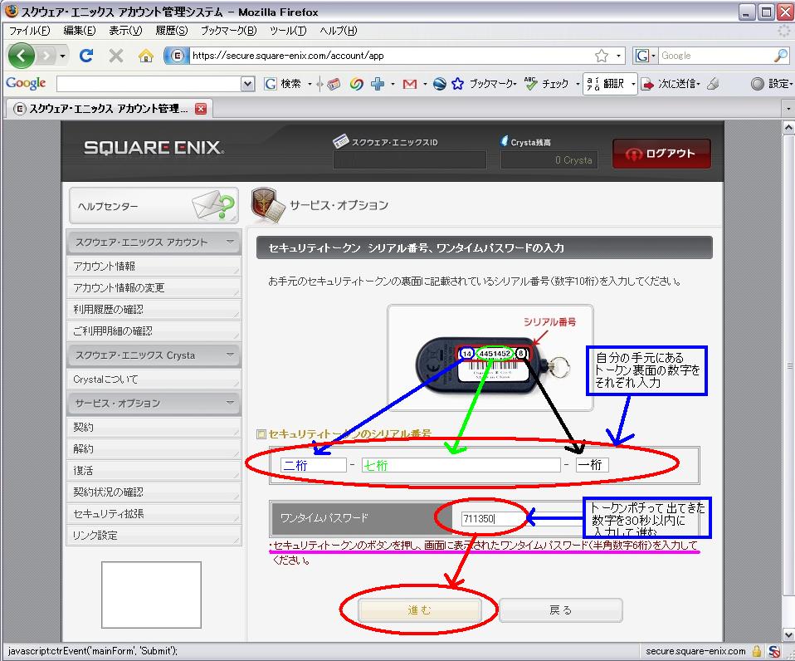Click the two-digit serial number field
The image size is (795, 661).
point(314,465)
